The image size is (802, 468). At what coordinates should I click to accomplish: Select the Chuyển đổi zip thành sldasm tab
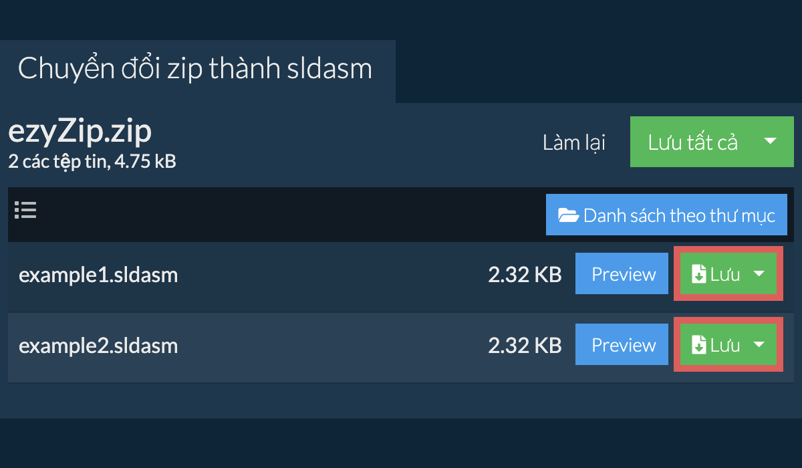pyautogui.click(x=195, y=70)
